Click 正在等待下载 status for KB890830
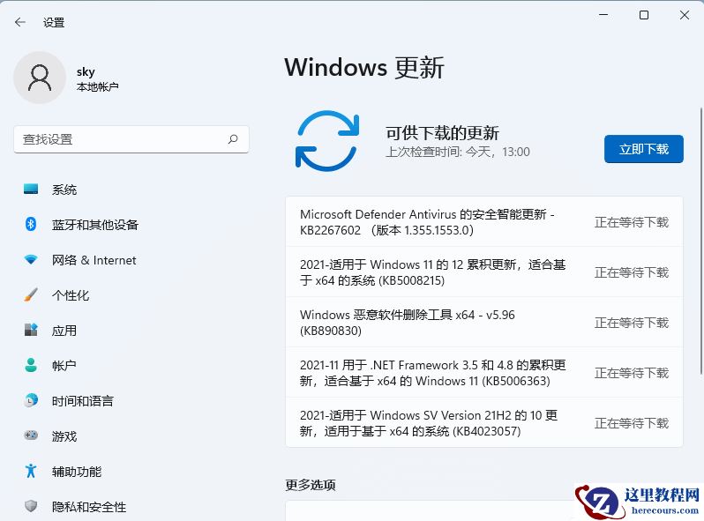Screen dimensions: 704x521 (x=632, y=323)
